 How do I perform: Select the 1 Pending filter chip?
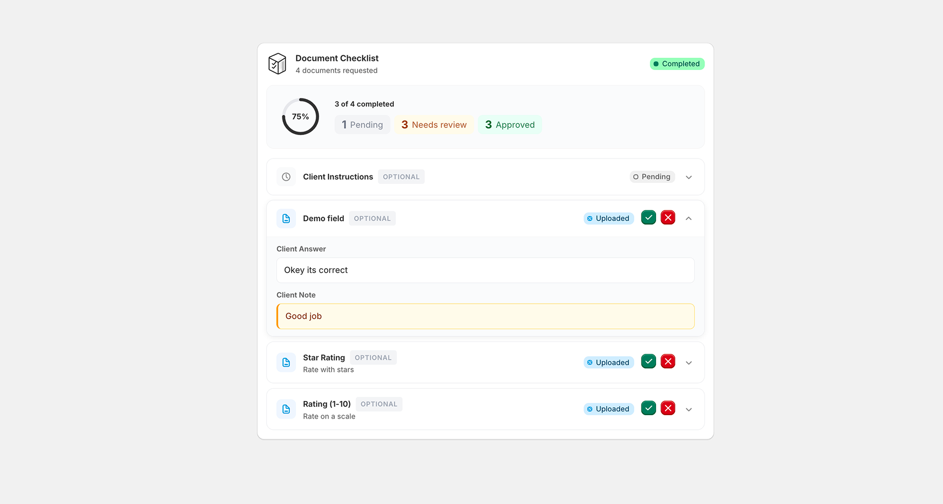point(362,125)
